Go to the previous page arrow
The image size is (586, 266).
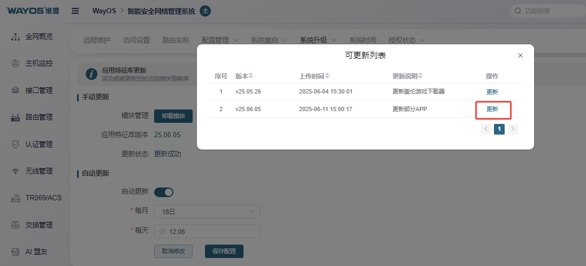486,129
